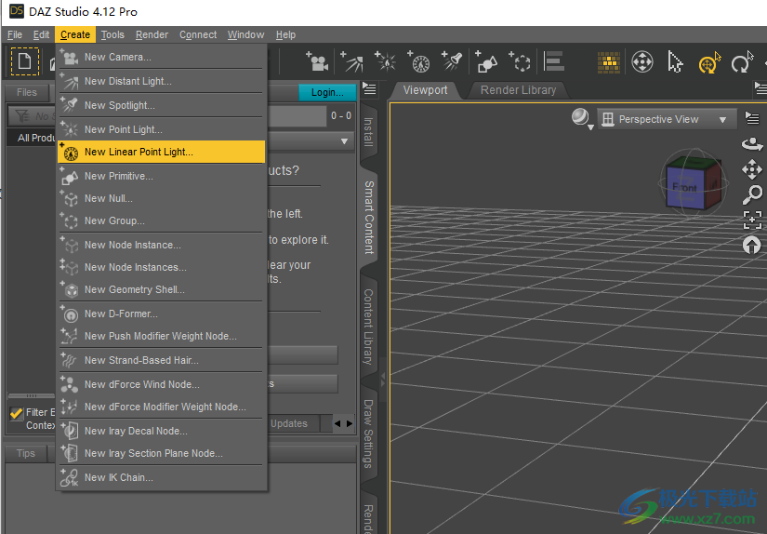Open the Draw Settings side tab
The height and width of the screenshot is (534, 767).
[368, 434]
